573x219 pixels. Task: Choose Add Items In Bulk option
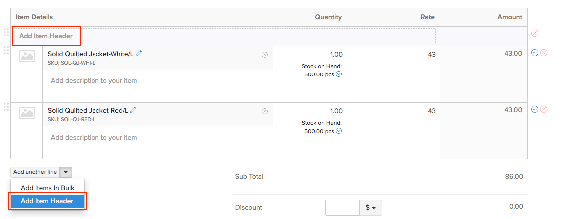48,188
